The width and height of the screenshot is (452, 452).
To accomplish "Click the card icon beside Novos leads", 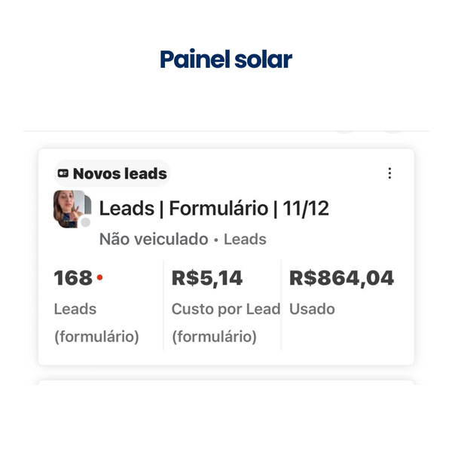I will click(63, 173).
